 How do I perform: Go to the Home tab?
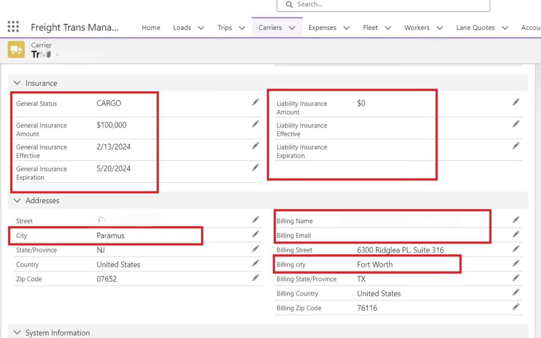(151, 27)
